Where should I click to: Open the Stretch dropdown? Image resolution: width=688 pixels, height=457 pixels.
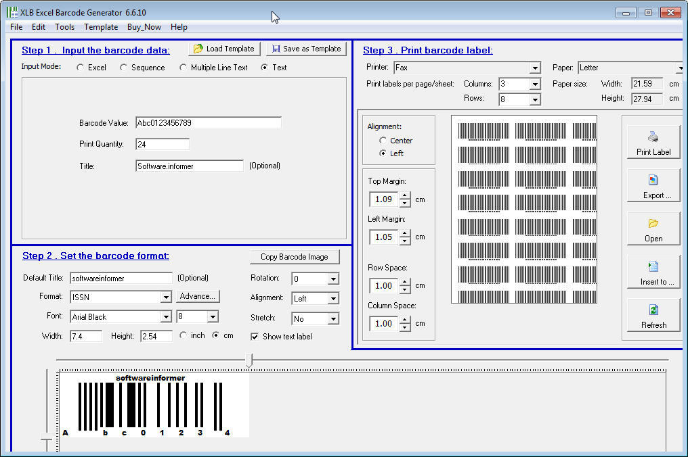[333, 319]
